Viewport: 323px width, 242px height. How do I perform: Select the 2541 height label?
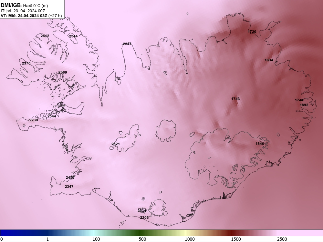(127, 44)
